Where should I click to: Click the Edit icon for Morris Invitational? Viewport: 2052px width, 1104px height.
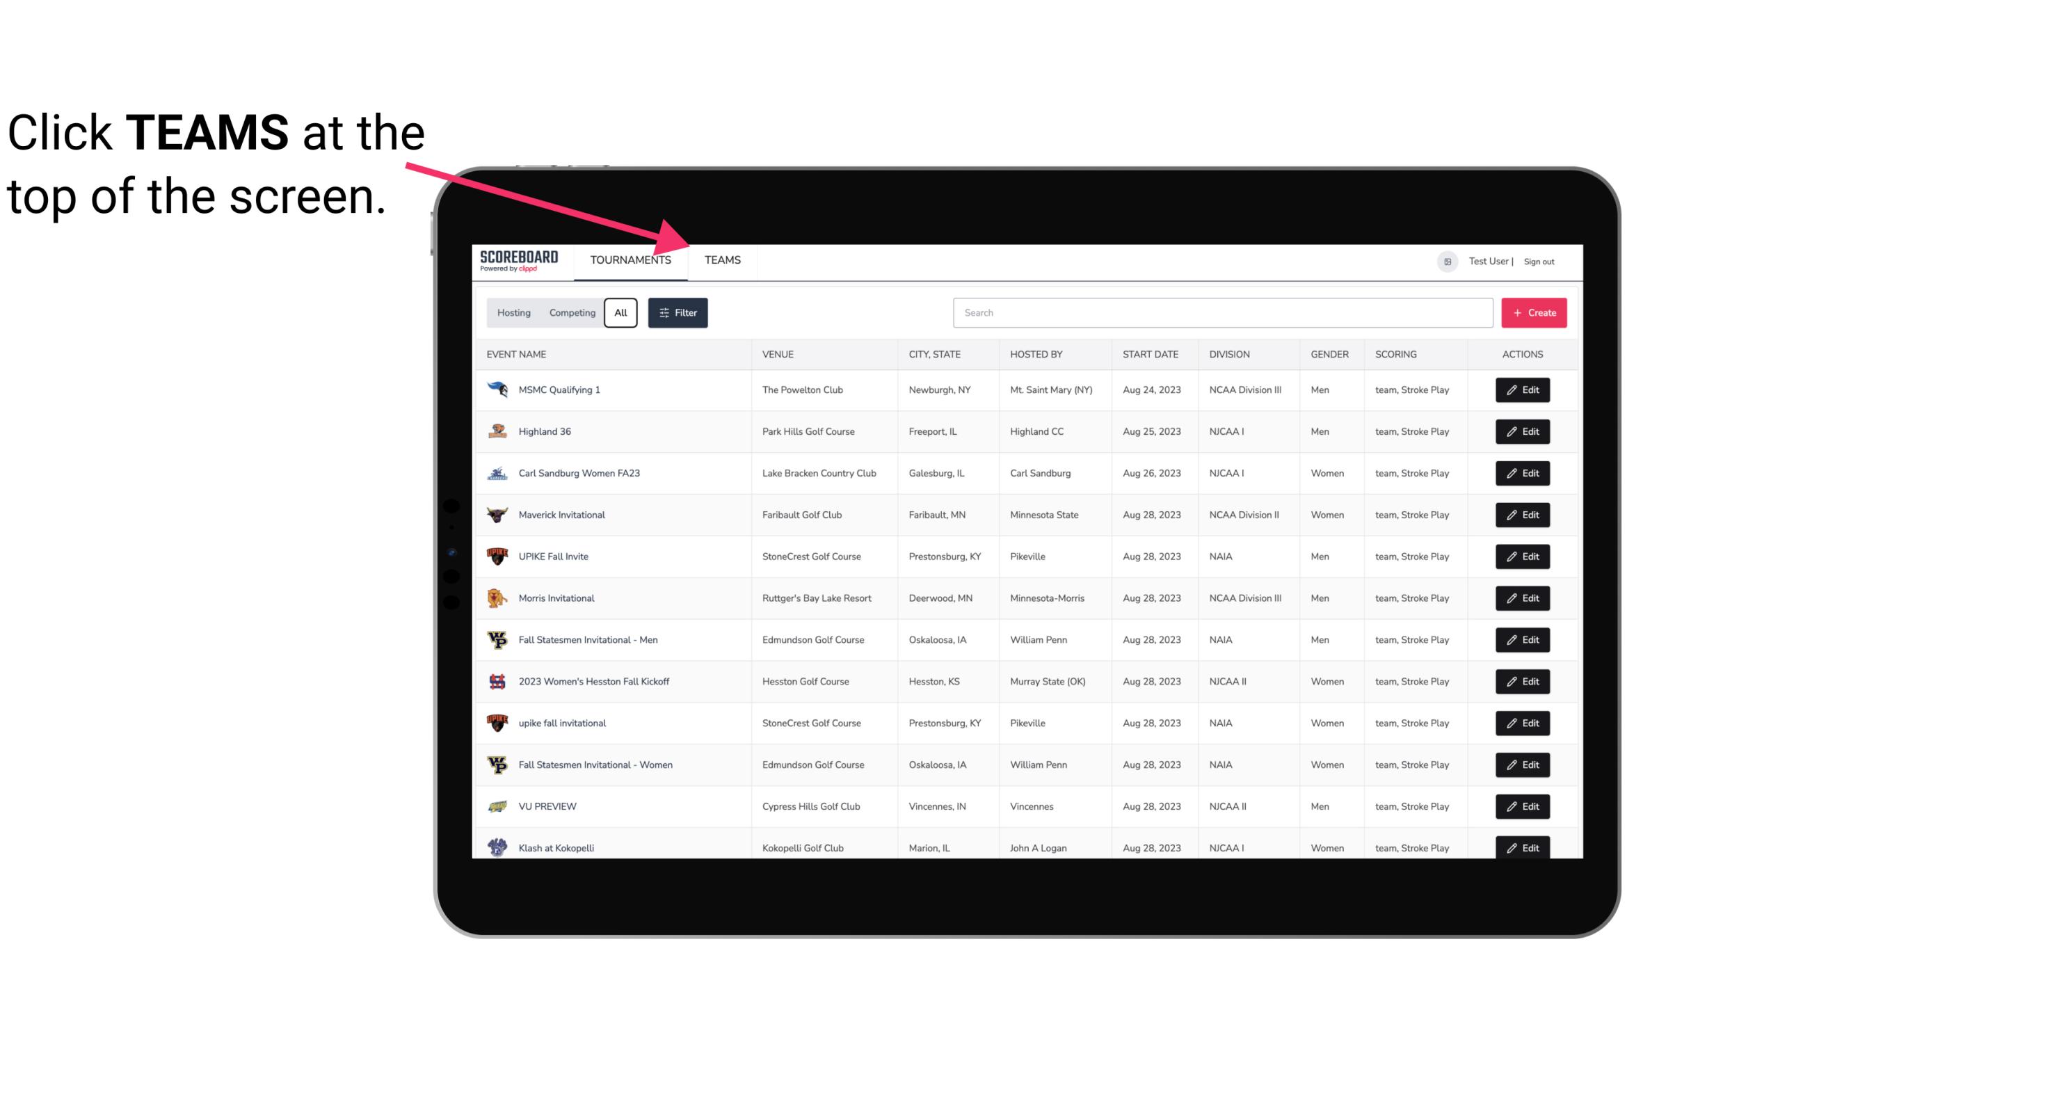[x=1523, y=598]
